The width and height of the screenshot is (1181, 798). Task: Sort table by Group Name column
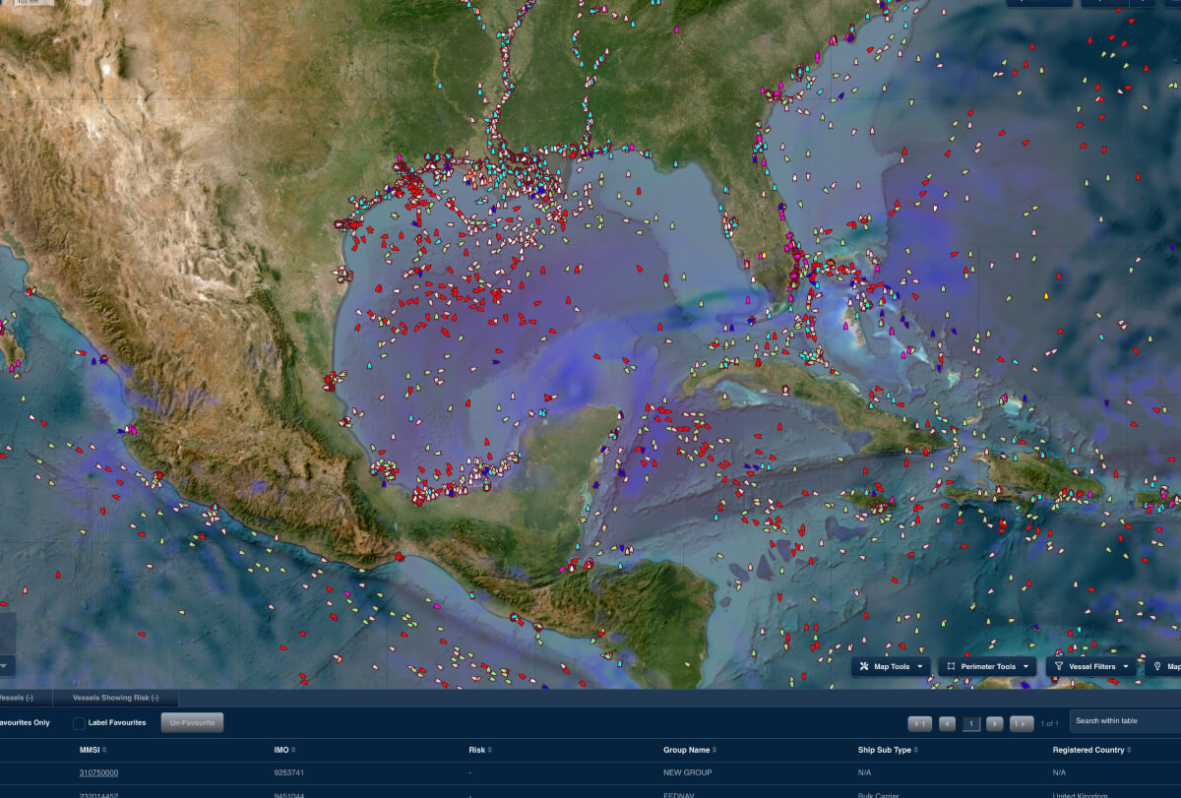[x=689, y=750]
